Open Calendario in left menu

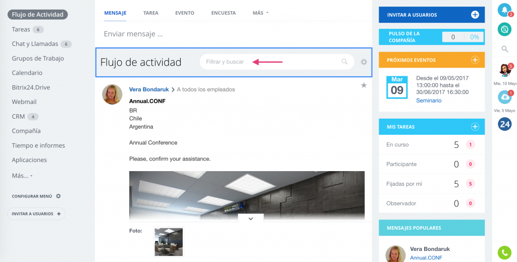click(x=27, y=73)
